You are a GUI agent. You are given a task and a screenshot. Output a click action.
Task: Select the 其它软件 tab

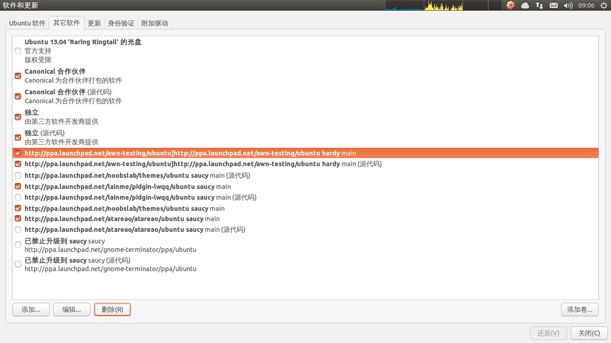pyautogui.click(x=67, y=23)
